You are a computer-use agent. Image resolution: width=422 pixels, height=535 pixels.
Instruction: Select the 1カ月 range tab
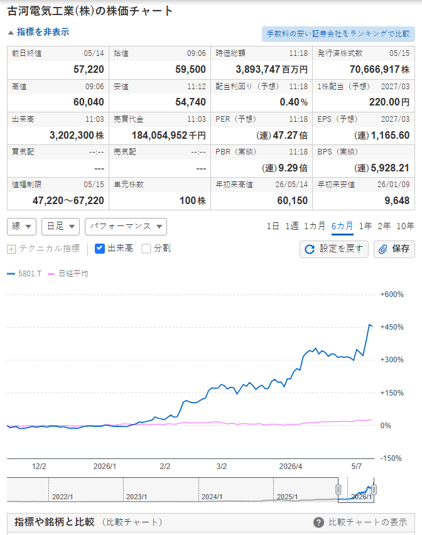315,226
